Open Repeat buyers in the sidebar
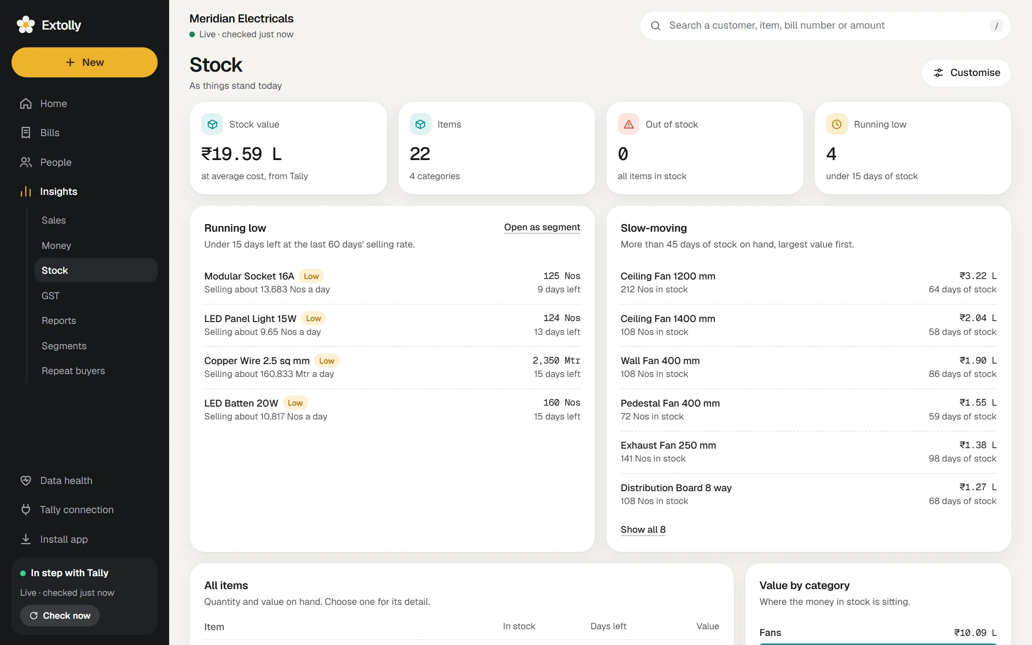This screenshot has width=1032, height=645. (x=96, y=371)
